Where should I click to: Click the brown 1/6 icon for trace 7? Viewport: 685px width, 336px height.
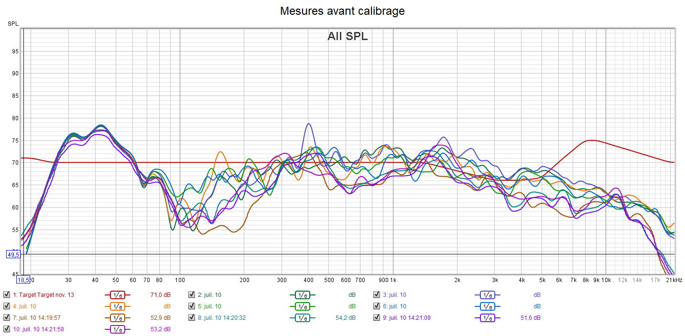[x=117, y=318]
